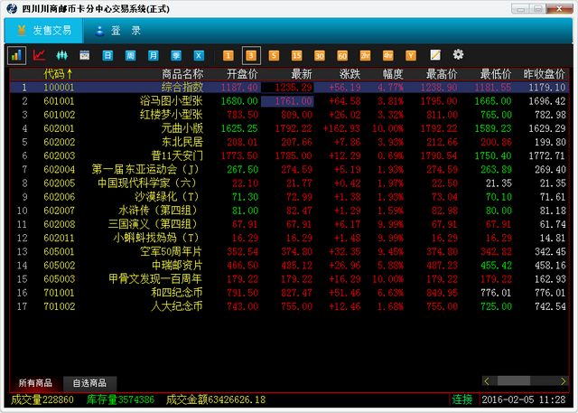Screen dimensions: 578x413
Task: Select the 普11天安门 row
Action: [x=289, y=155]
